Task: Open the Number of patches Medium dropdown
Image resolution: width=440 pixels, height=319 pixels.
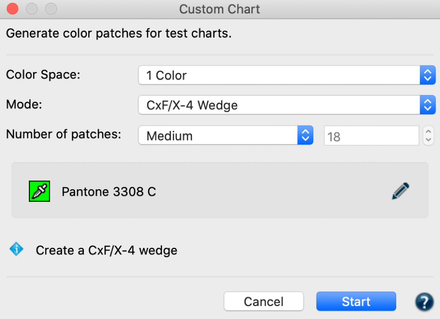Action: [x=226, y=135]
